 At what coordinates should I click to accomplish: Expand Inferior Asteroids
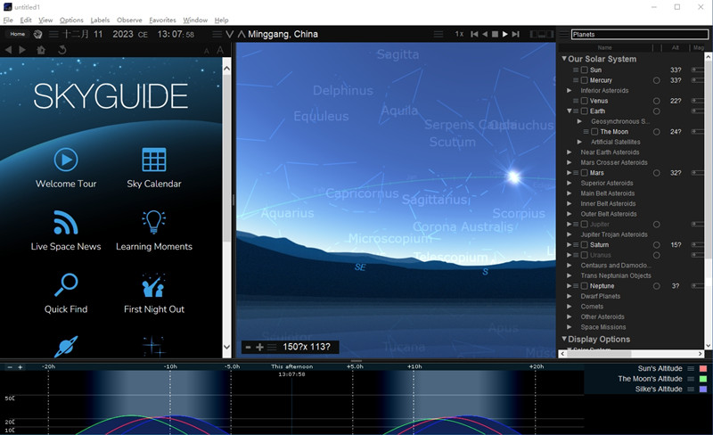coord(569,91)
